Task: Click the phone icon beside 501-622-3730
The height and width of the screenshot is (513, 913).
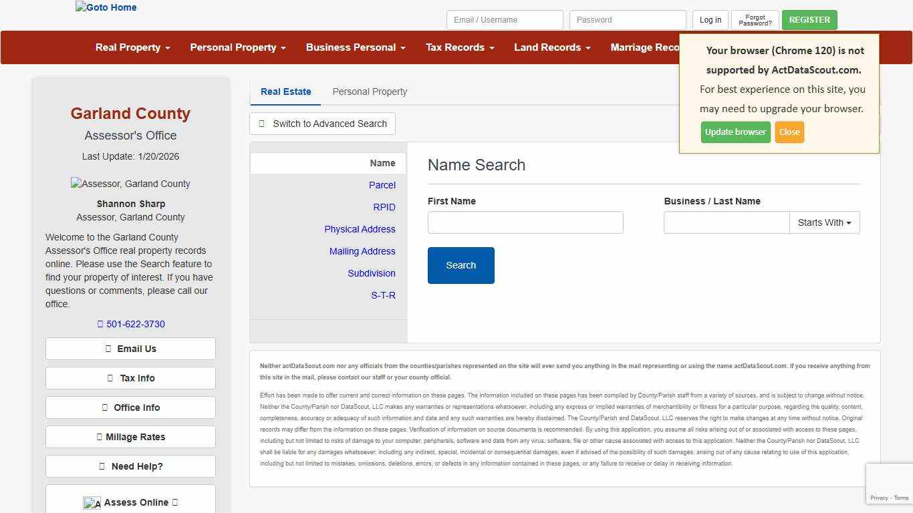Action: click(100, 324)
